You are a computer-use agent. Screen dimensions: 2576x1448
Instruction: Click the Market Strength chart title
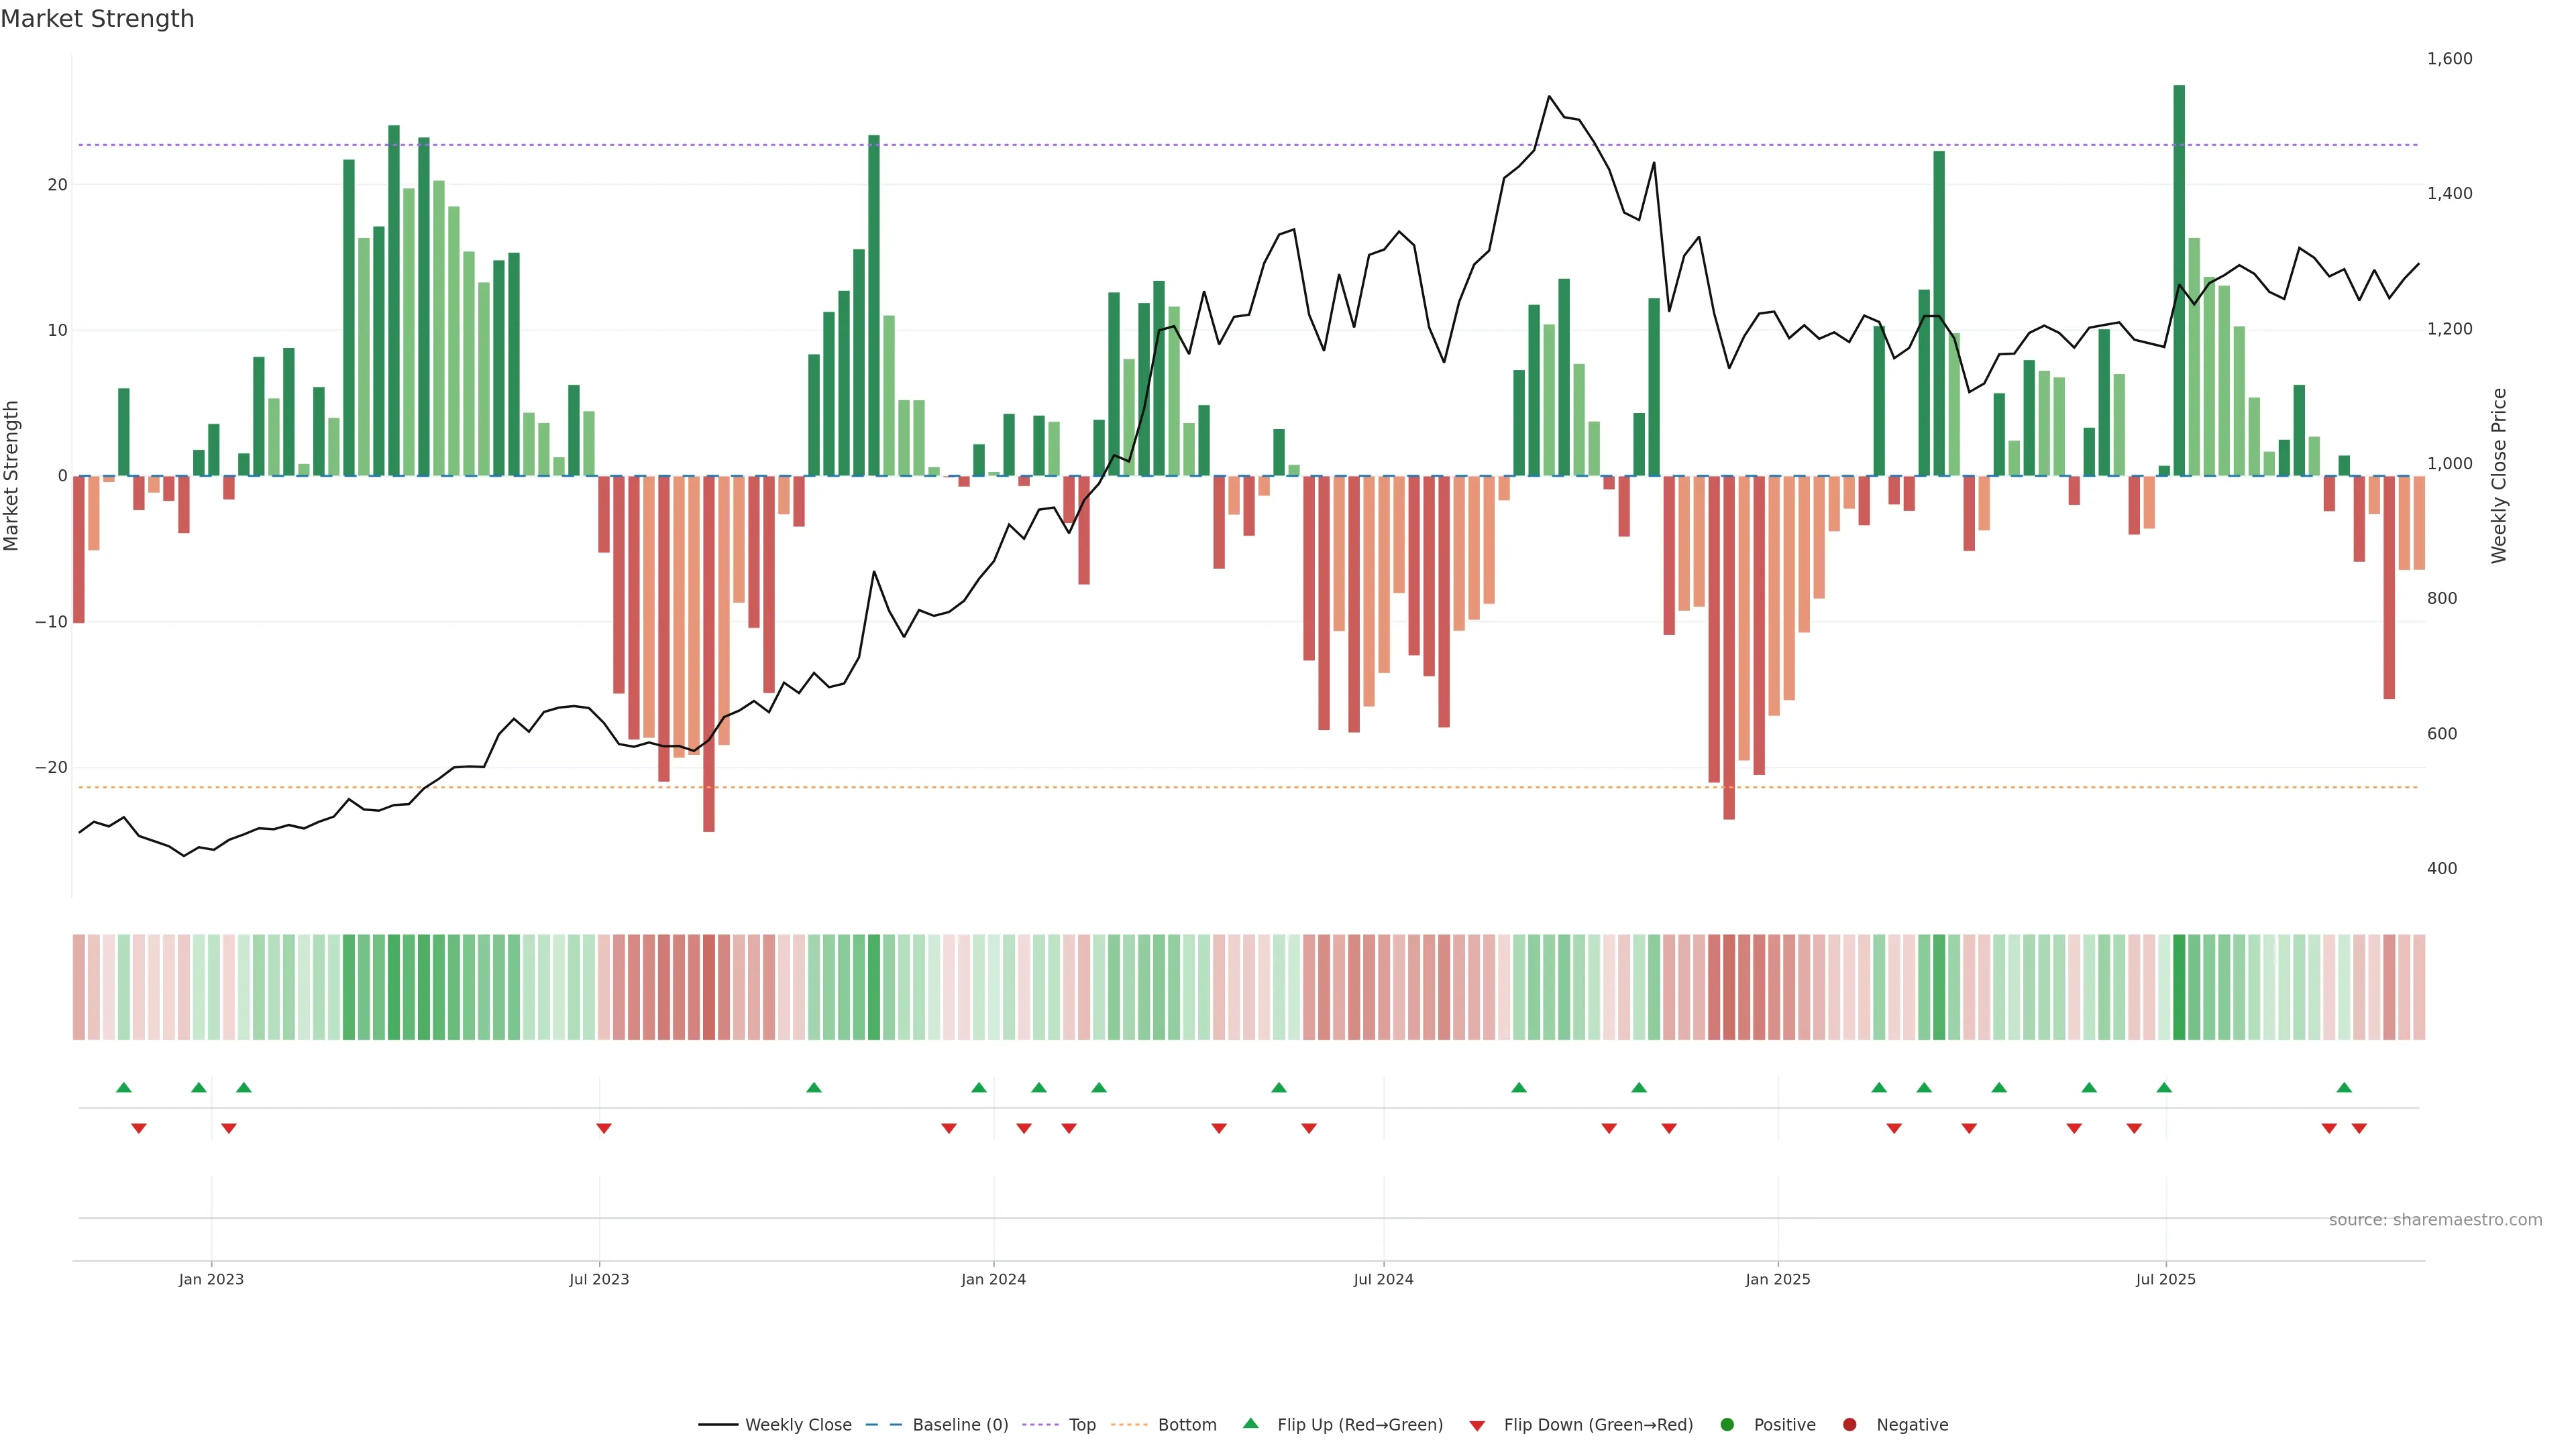click(97, 19)
